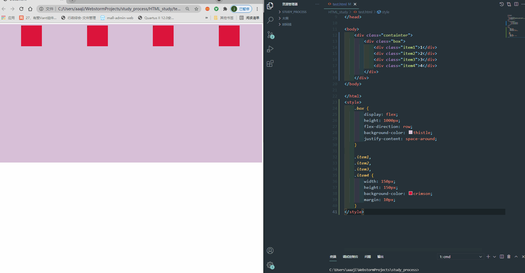
Task: Reload the browser page
Action: pyautogui.click(x=21, y=9)
